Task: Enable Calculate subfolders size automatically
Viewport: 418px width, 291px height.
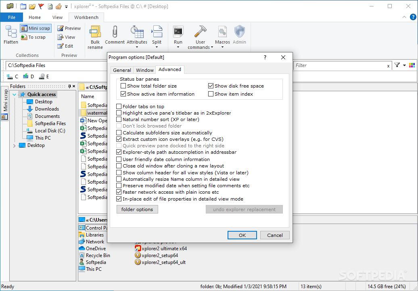Action: click(119, 132)
